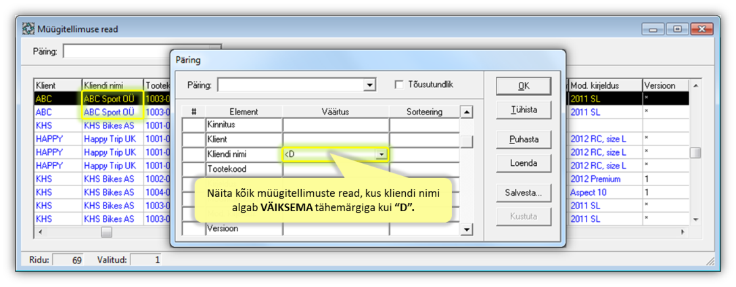The height and width of the screenshot is (287, 736).
Task: Click the Valitud count field showing 1
Action: (145, 259)
